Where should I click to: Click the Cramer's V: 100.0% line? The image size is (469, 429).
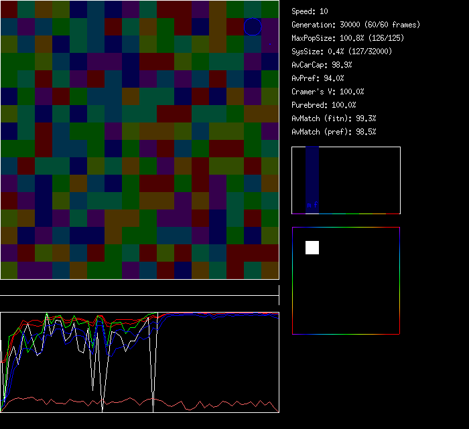pos(328,92)
